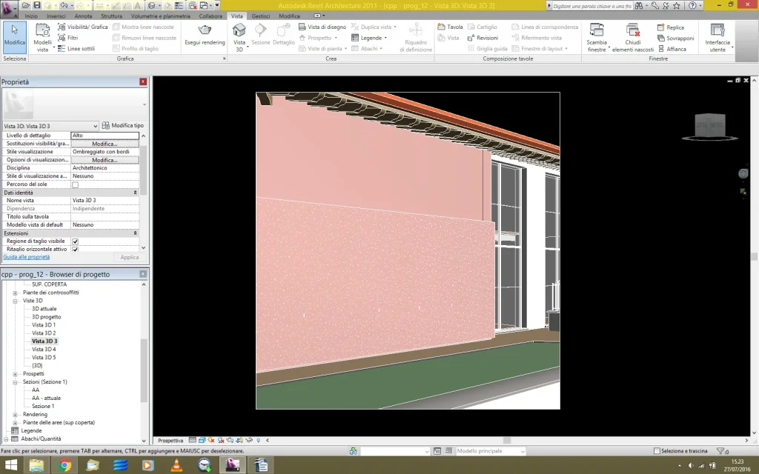This screenshot has height=474, width=759.
Task: Click the Windows Start button
Action: coord(10,465)
